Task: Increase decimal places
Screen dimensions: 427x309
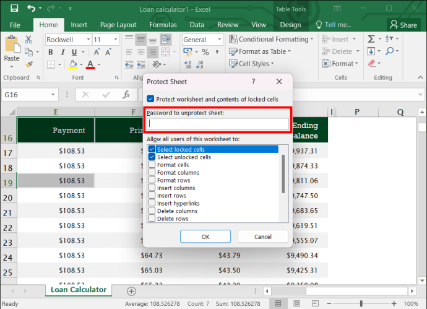Action: [188, 64]
